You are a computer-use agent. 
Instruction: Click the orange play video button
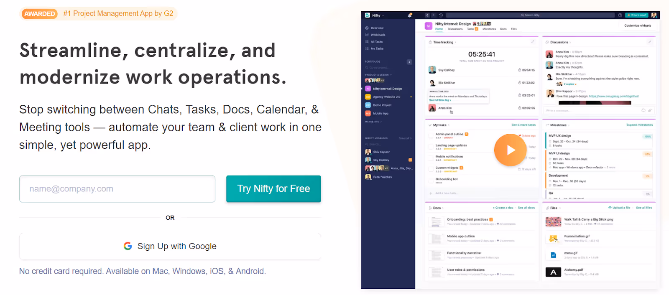tap(510, 150)
